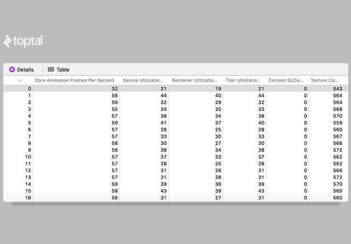Click Renderer Utilization value 37 in row 5

pyautogui.click(x=218, y=123)
